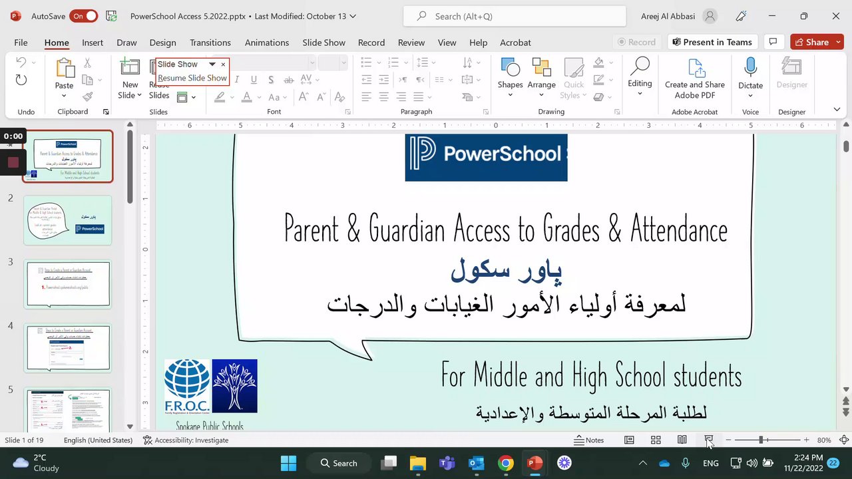Open the Animations tab
Viewport: 852px width, 479px height.
267,42
